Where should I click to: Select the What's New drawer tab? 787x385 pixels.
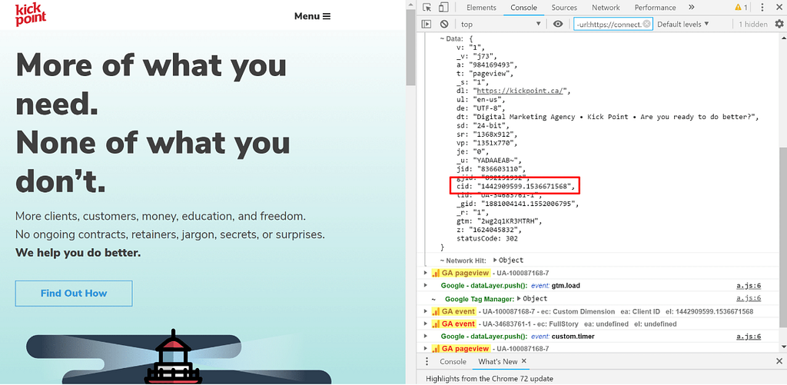pyautogui.click(x=497, y=361)
